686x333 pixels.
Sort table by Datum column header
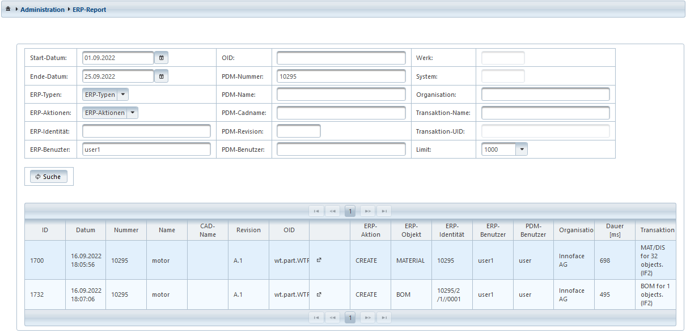tap(86, 230)
